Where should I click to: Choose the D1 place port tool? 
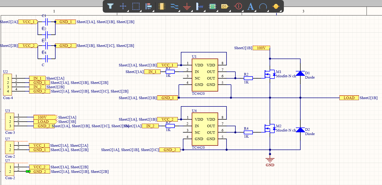click(225, 6)
